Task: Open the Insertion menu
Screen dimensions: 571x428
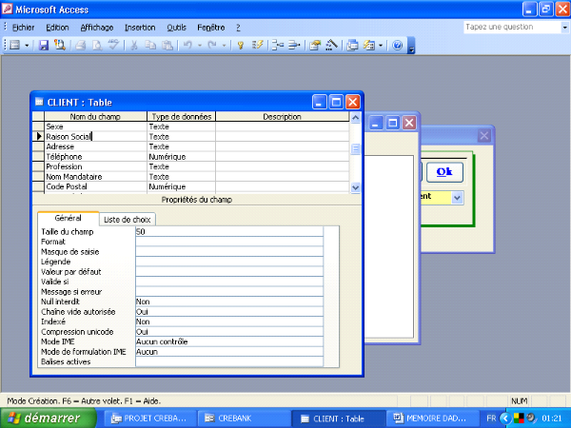Action: pyautogui.click(x=140, y=28)
